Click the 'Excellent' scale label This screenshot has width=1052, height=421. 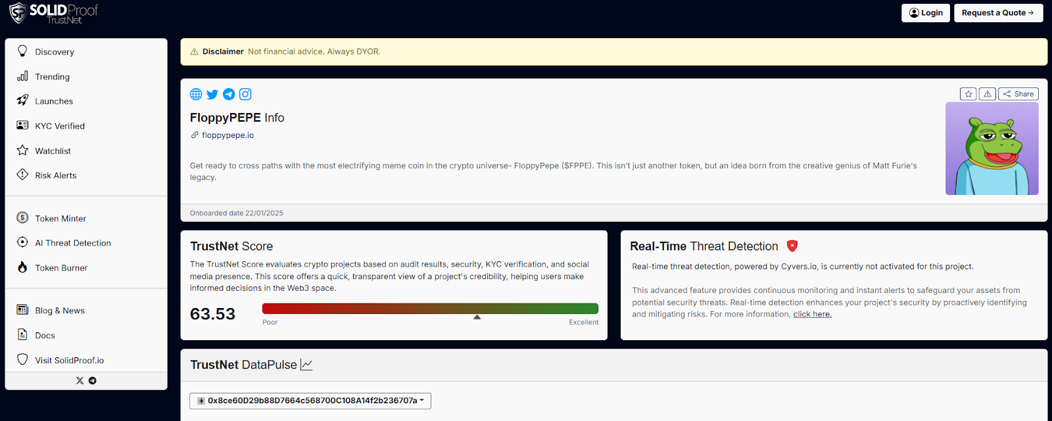pyautogui.click(x=584, y=322)
